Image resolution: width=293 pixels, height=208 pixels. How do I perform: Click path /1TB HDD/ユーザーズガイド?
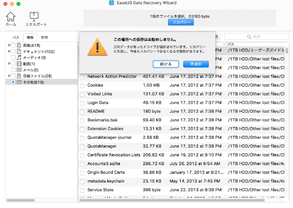(x=256, y=50)
